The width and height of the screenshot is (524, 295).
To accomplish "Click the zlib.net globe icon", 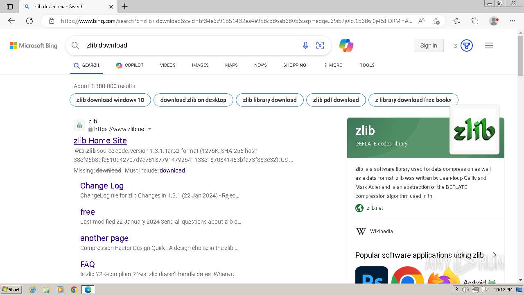I will pos(359,208).
